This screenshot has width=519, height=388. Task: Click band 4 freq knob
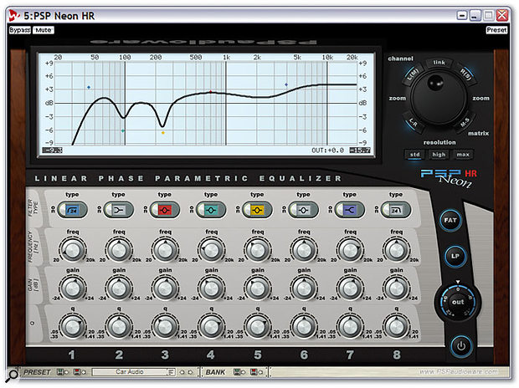[x=211, y=250]
